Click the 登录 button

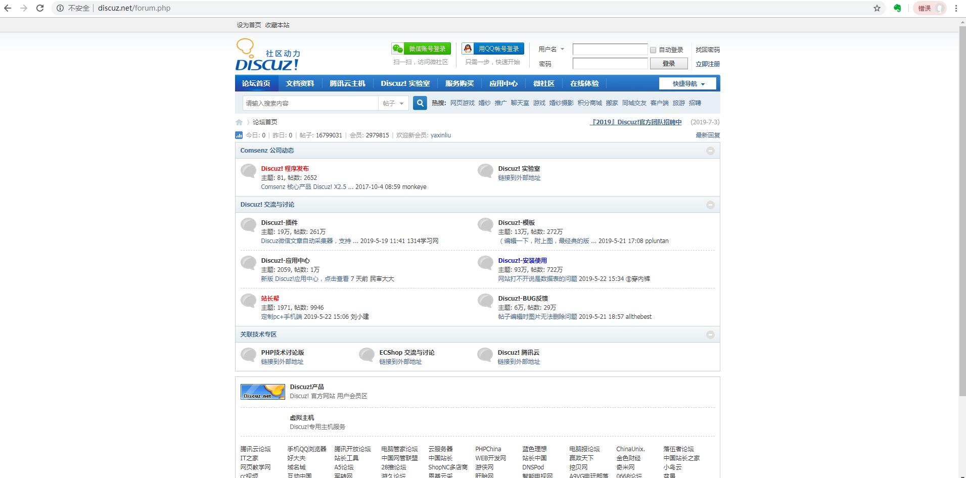pyautogui.click(x=668, y=64)
